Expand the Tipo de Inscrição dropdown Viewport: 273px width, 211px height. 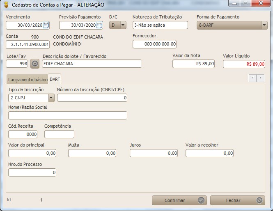pos(51,98)
